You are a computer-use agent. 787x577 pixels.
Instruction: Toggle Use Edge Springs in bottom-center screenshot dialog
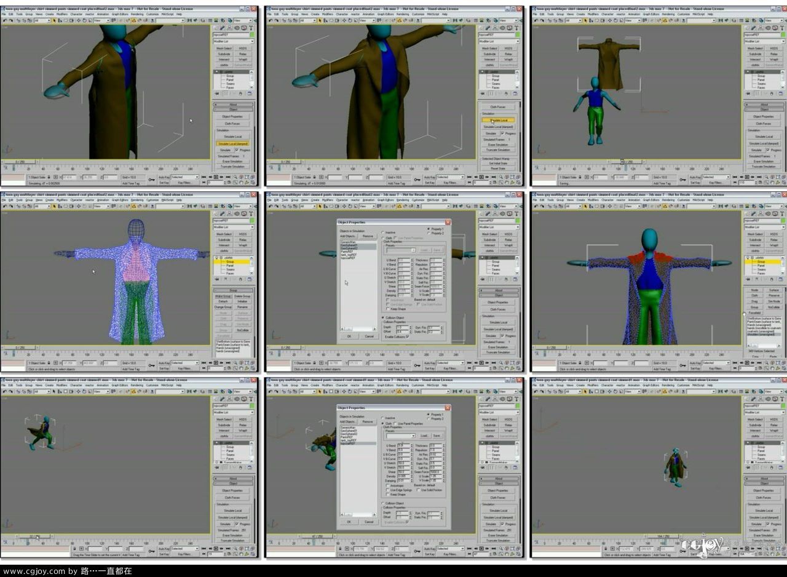[x=389, y=490]
